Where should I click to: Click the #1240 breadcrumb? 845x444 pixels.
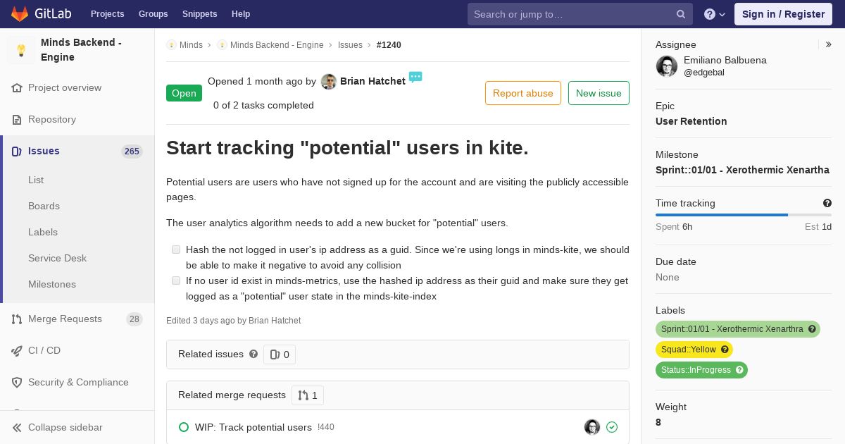click(x=389, y=45)
